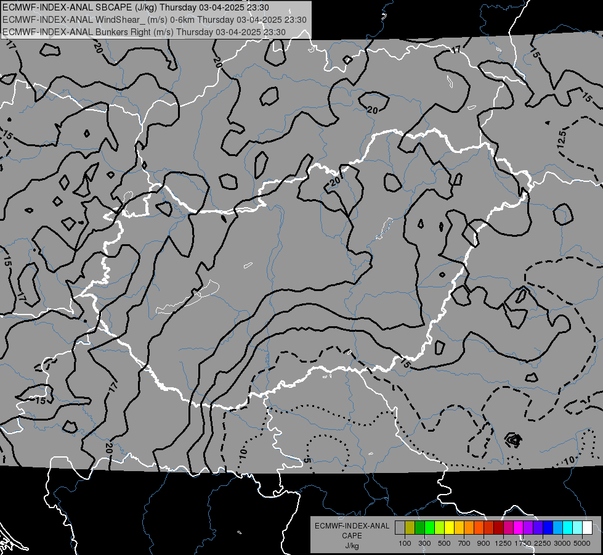Select the sky blue swatch in the CAPE legend

coord(558,528)
